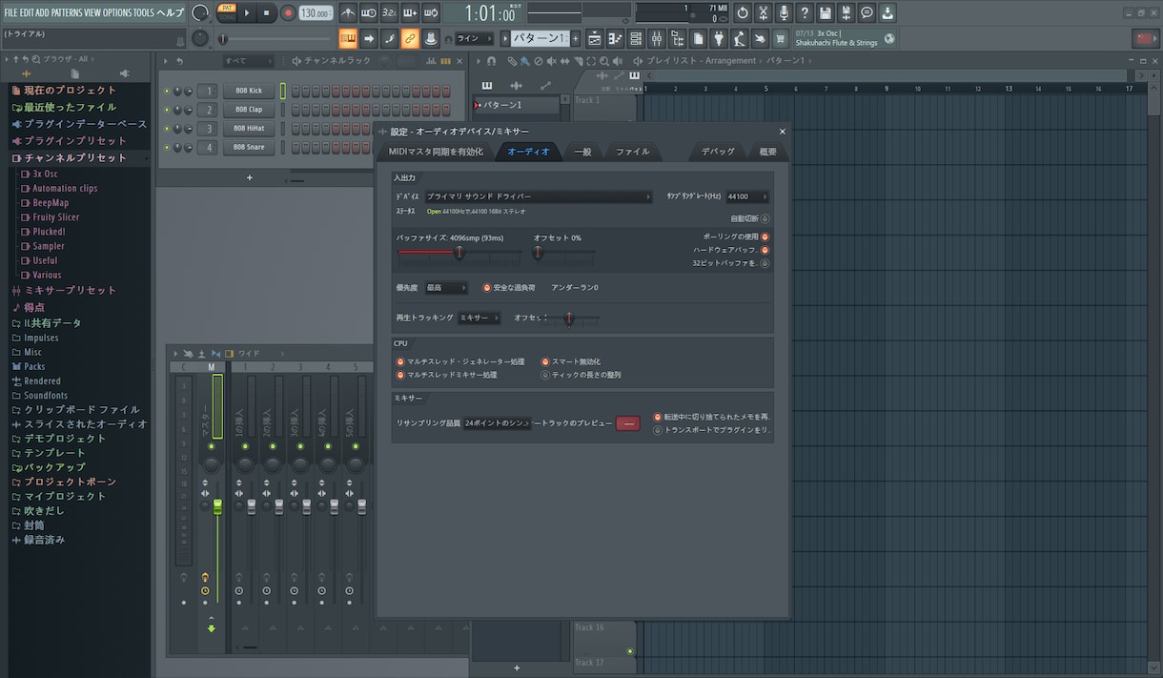Open the パターン1 pattern selector
Screen dimensions: 1163x678
pyautogui.click(x=541, y=38)
